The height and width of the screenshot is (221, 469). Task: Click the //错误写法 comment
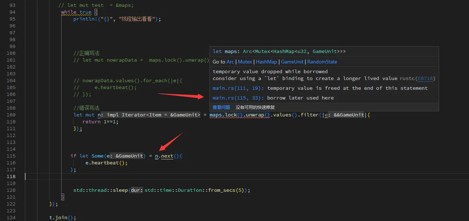click(86, 108)
